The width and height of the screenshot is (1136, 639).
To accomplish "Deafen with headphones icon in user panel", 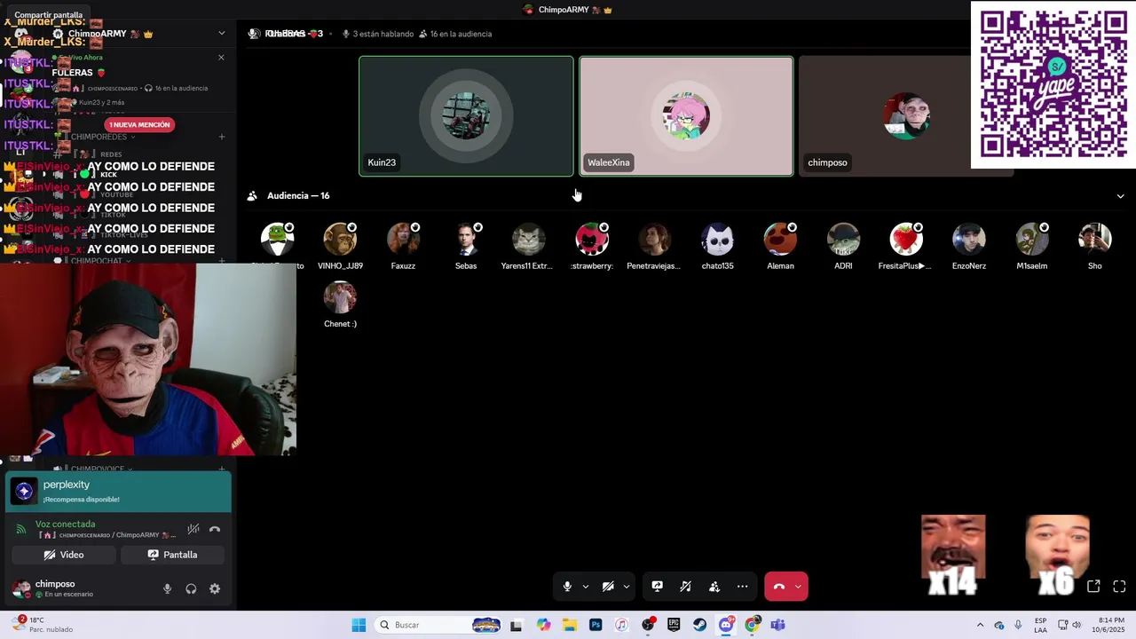I will 191,588.
